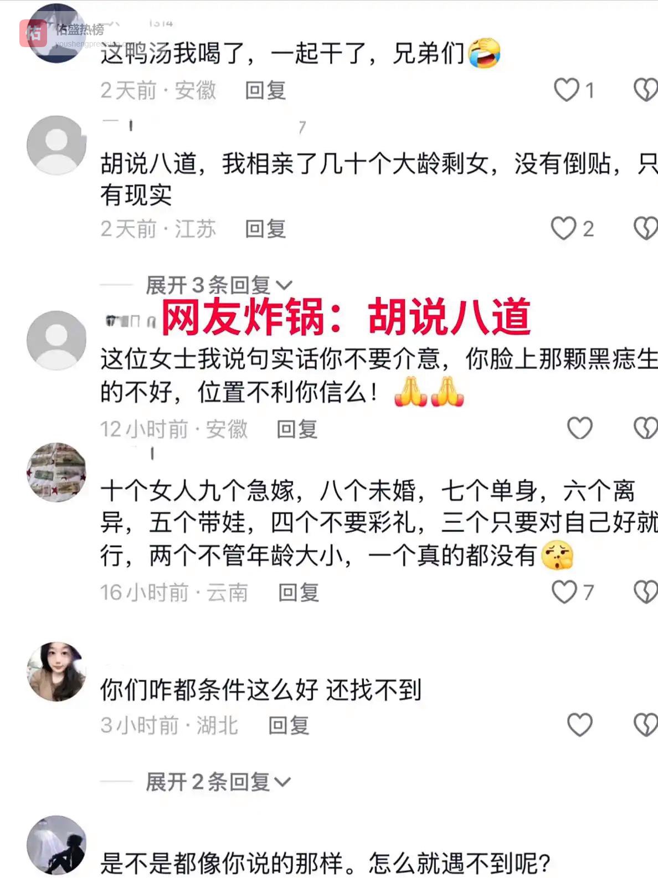Like the duck soup comment from Anhui
Screen dimensions: 658x878
pyautogui.click(x=567, y=90)
